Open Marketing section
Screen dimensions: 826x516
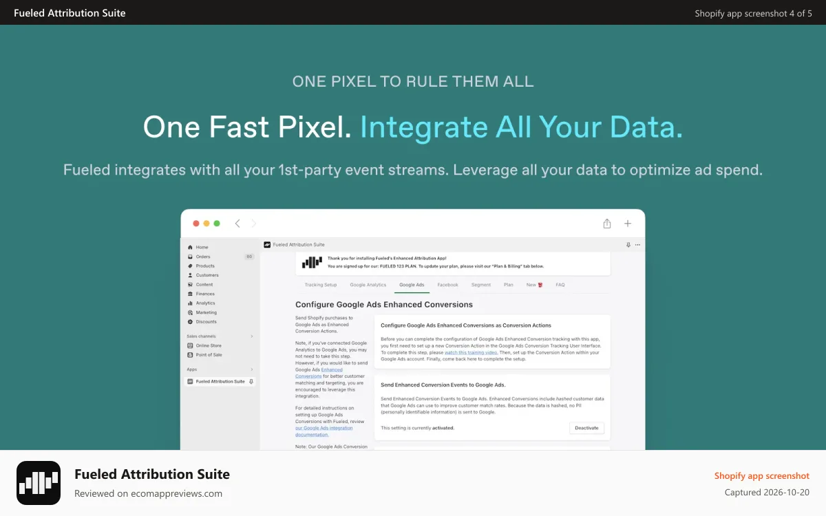206,312
